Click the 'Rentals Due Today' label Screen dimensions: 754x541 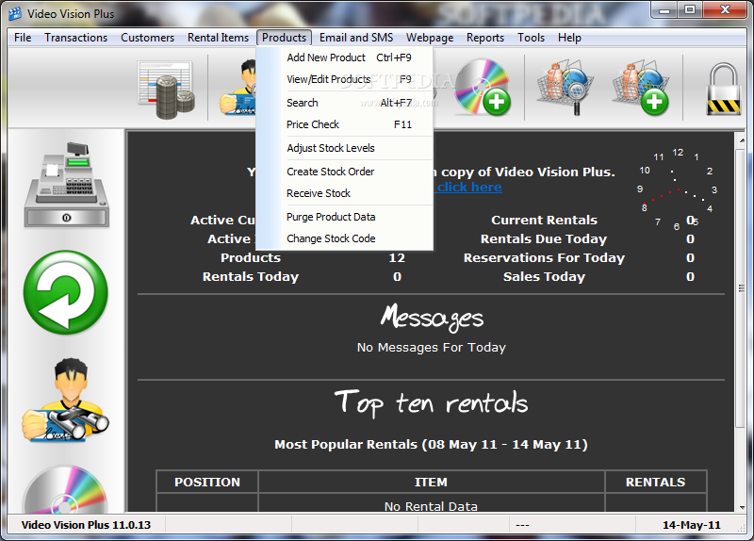coord(544,239)
